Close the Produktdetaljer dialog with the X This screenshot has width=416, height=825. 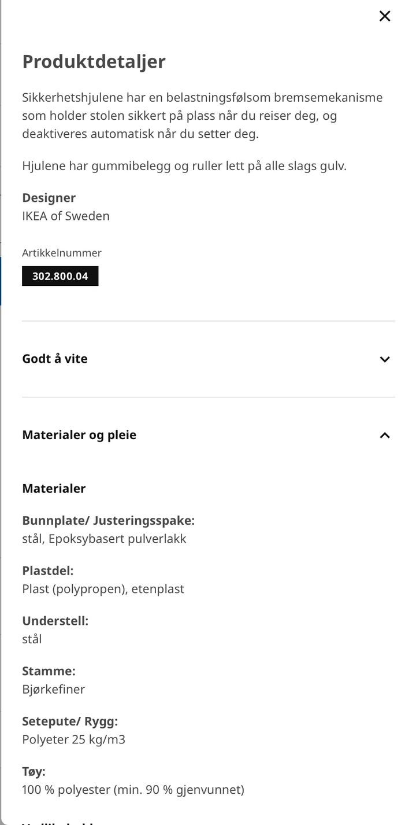pos(385,16)
